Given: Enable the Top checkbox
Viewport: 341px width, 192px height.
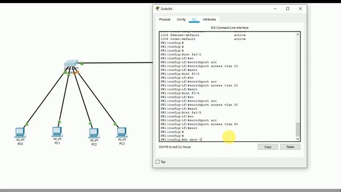Looking at the screenshot, I should click(x=158, y=162).
